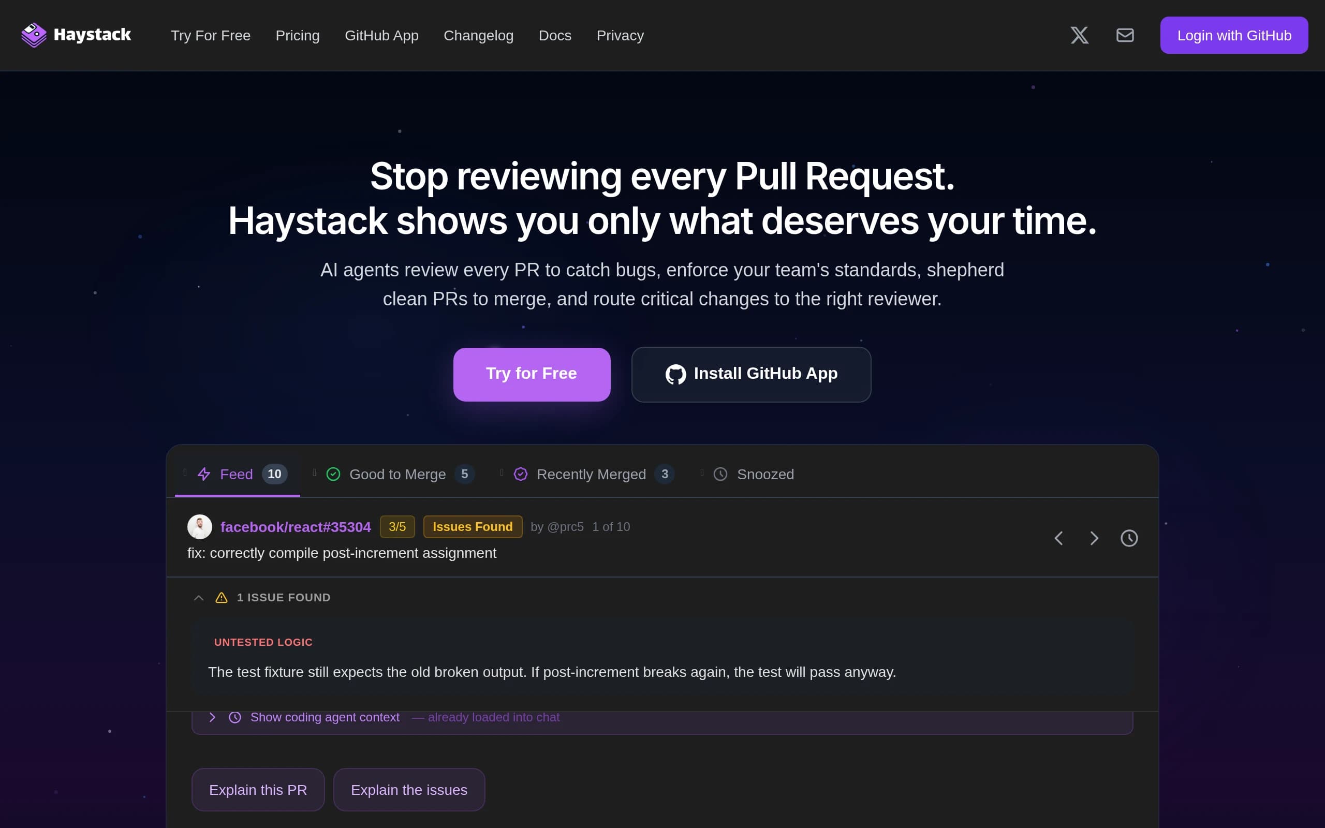Viewport: 1325px width, 828px height.
Task: Click the GitHub octocat icon
Action: (x=675, y=375)
